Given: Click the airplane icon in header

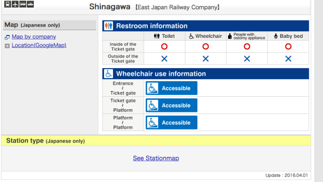Looking at the screenshot, I should (15, 4).
